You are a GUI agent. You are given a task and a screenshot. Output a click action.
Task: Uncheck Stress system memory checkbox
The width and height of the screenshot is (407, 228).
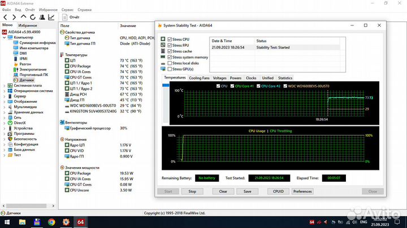[x=170, y=57]
